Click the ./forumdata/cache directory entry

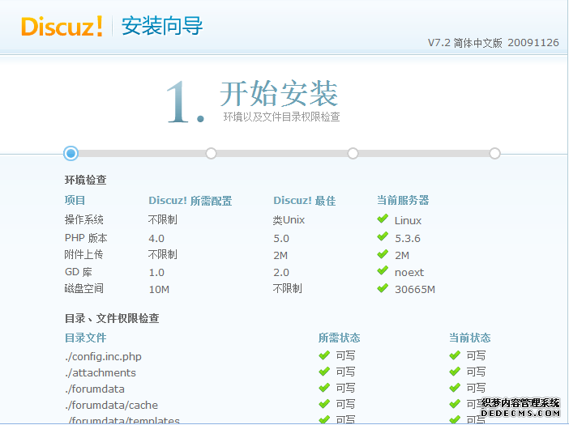[x=111, y=406]
